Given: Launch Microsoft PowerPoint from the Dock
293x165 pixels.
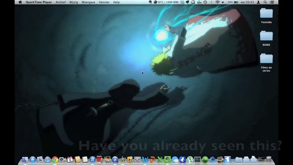Looking at the screenshot, I should pyautogui.click(x=152, y=159).
